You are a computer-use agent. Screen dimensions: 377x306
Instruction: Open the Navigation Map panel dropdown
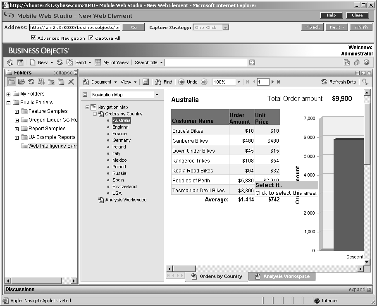pos(157,95)
